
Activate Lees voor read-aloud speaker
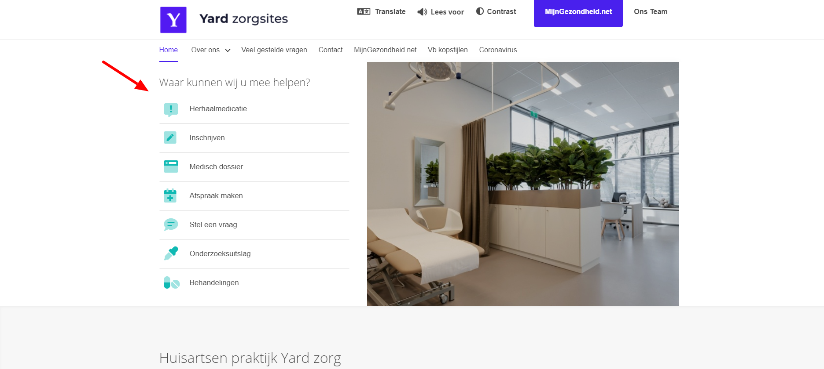pyautogui.click(x=441, y=12)
